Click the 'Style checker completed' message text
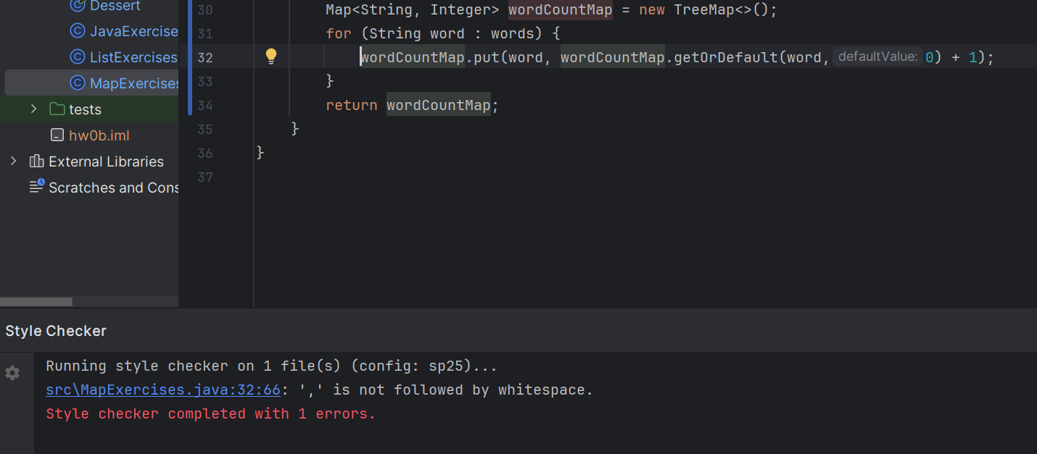This screenshot has height=454, width=1037. (209, 413)
